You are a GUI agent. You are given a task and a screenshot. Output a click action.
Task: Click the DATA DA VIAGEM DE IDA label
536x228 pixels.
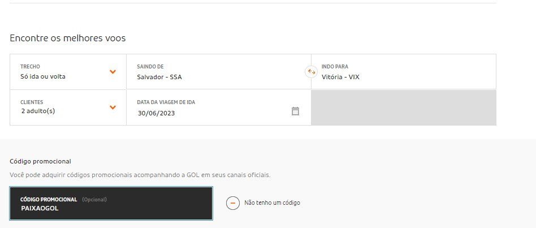[x=166, y=102]
